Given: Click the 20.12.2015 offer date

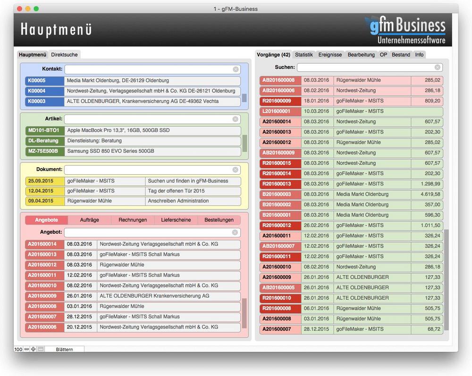Looking at the screenshot, I should [79, 327].
